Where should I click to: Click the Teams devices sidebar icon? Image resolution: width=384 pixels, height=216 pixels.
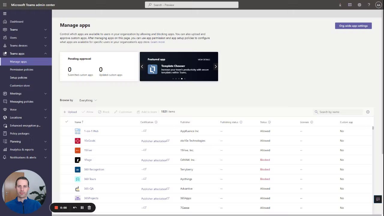[x=4, y=46]
